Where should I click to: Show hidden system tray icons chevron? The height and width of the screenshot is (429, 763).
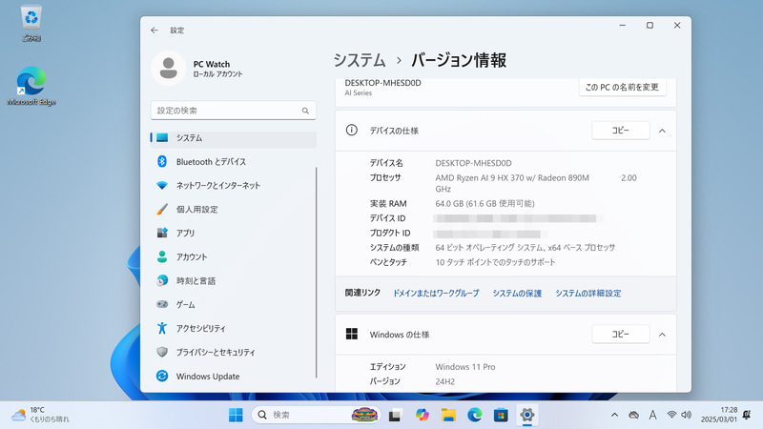click(x=614, y=415)
